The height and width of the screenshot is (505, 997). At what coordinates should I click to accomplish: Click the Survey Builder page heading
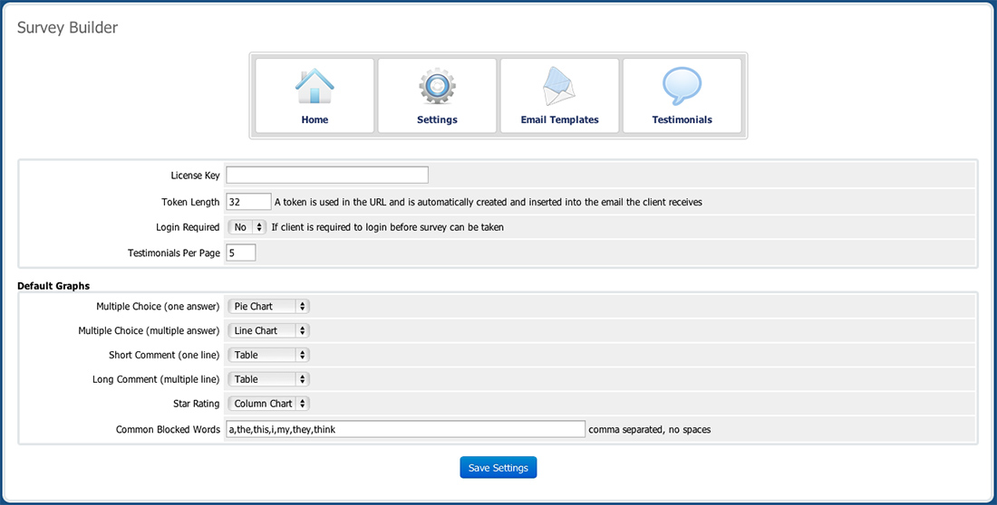tap(68, 27)
